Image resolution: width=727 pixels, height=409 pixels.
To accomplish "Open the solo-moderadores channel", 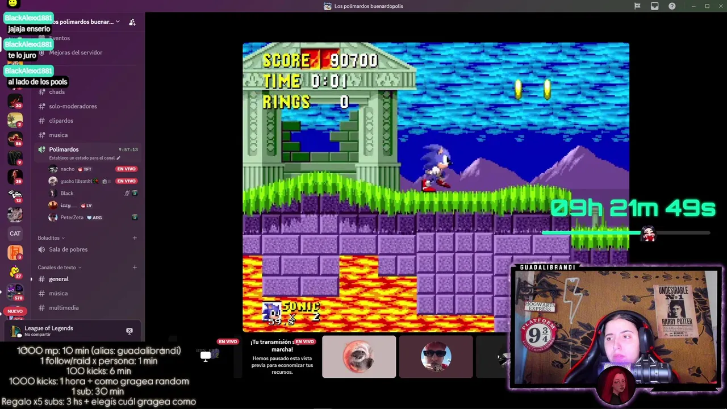I will (x=73, y=106).
